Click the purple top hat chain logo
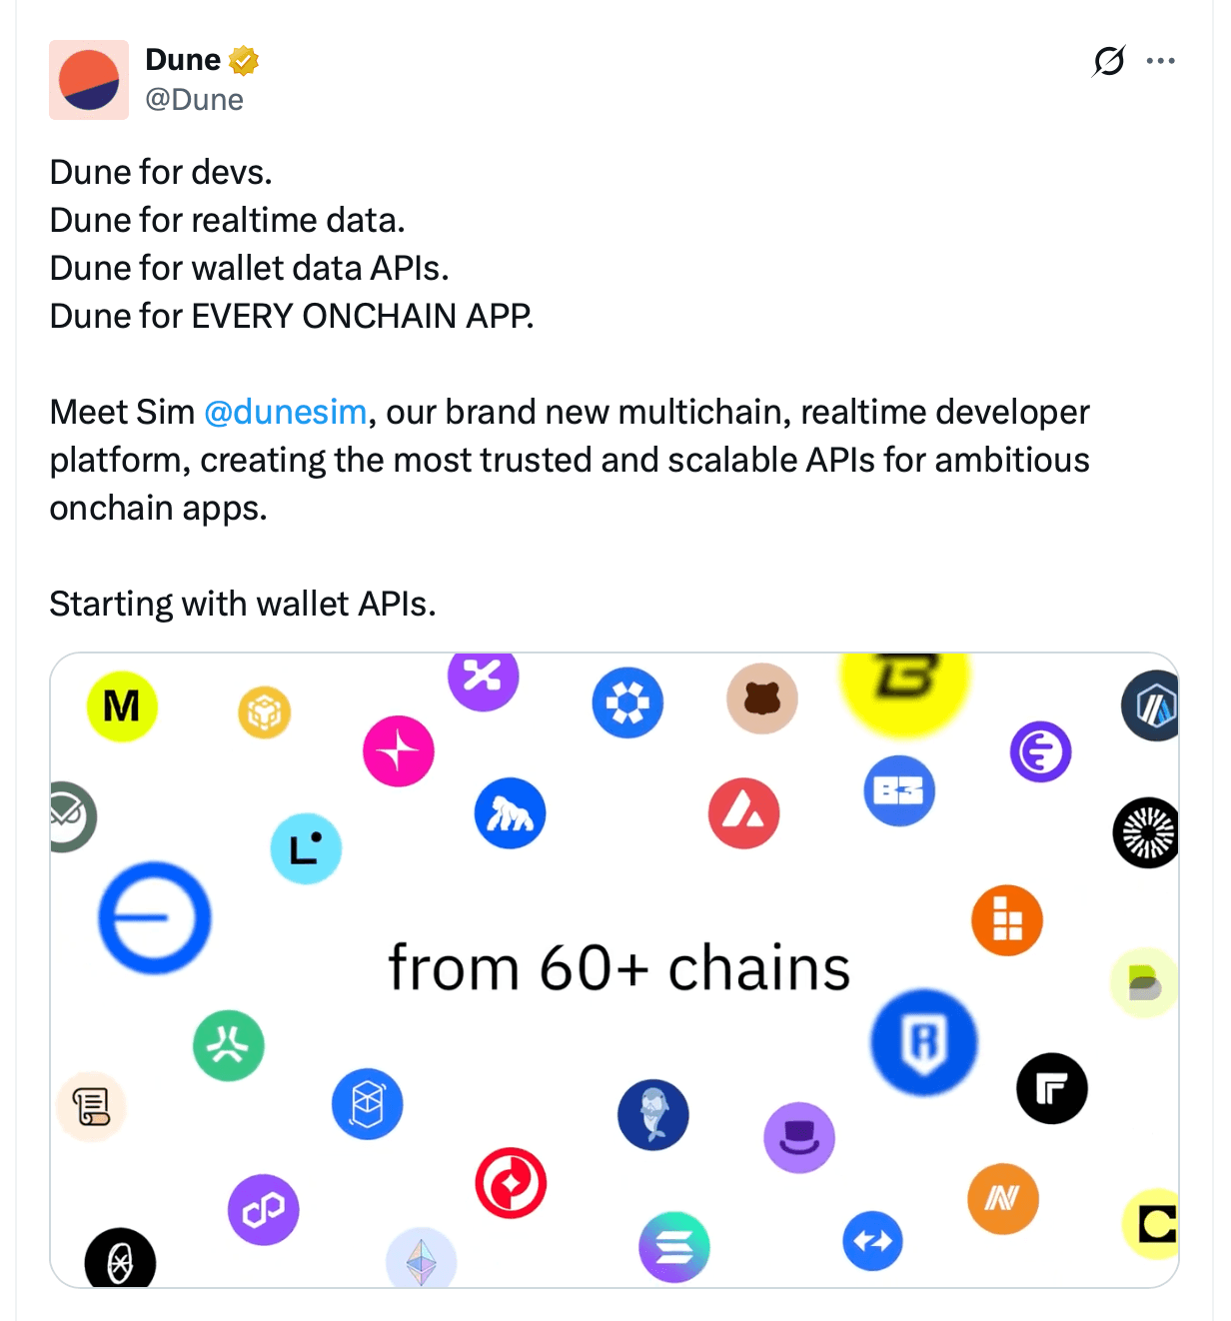 (x=799, y=1137)
